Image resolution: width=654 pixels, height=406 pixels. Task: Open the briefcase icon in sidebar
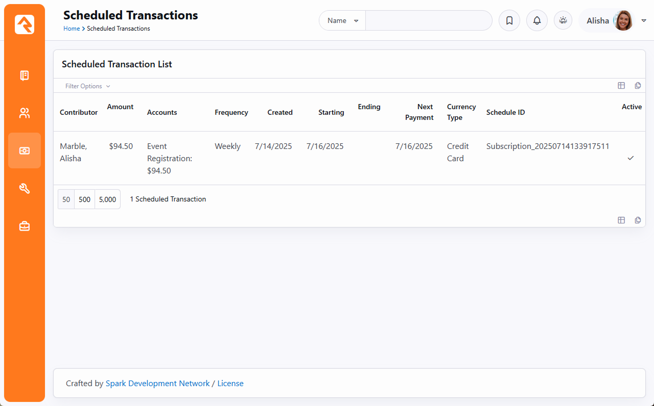point(25,226)
